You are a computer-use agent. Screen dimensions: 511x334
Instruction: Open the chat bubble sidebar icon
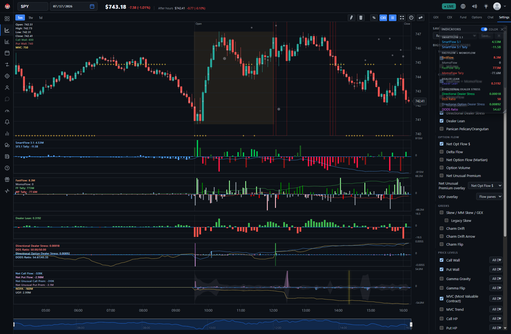tap(7, 99)
